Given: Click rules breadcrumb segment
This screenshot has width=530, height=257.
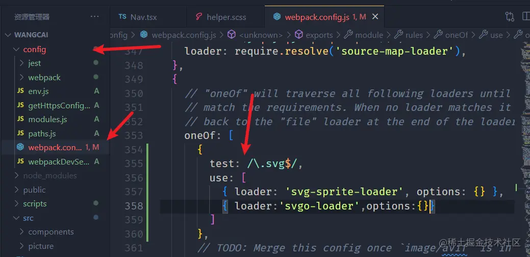Looking at the screenshot, I should (414, 35).
